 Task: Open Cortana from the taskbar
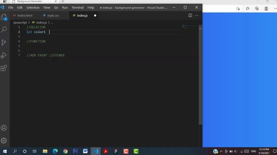(x=25, y=151)
